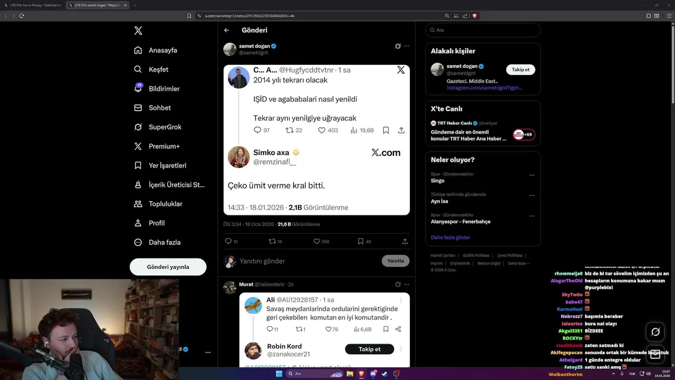
Task: Click the +69 listeners badge
Action: [x=524, y=135]
